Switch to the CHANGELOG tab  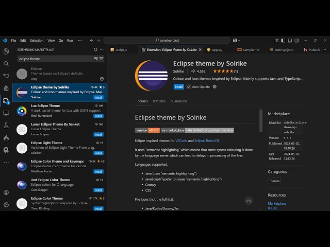[178, 101]
